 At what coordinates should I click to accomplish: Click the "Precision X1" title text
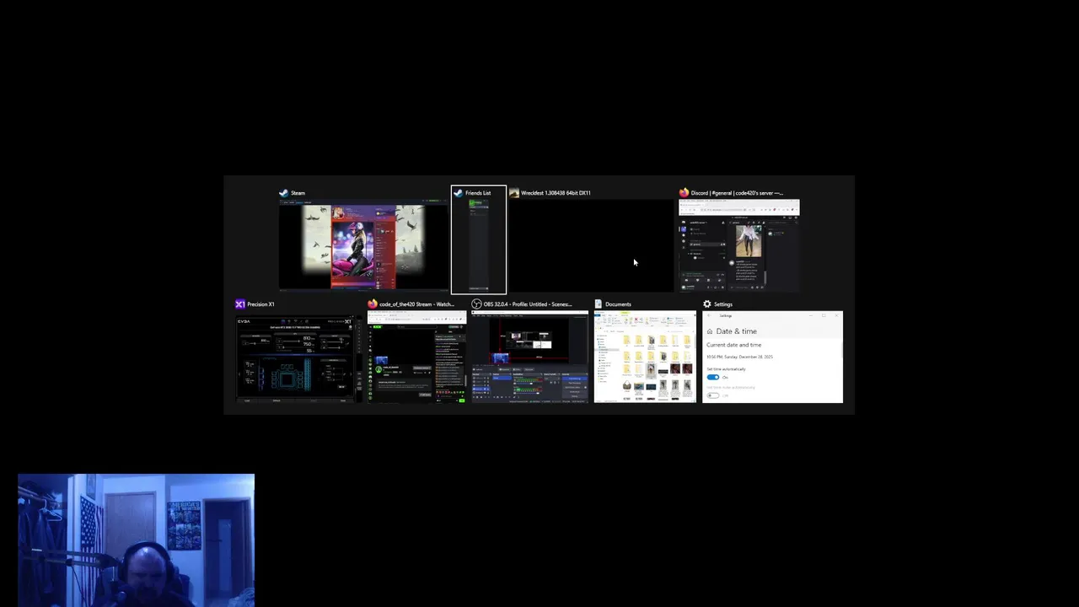(x=260, y=304)
